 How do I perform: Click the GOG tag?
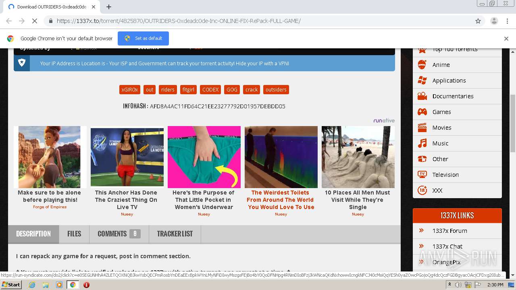[x=232, y=89]
